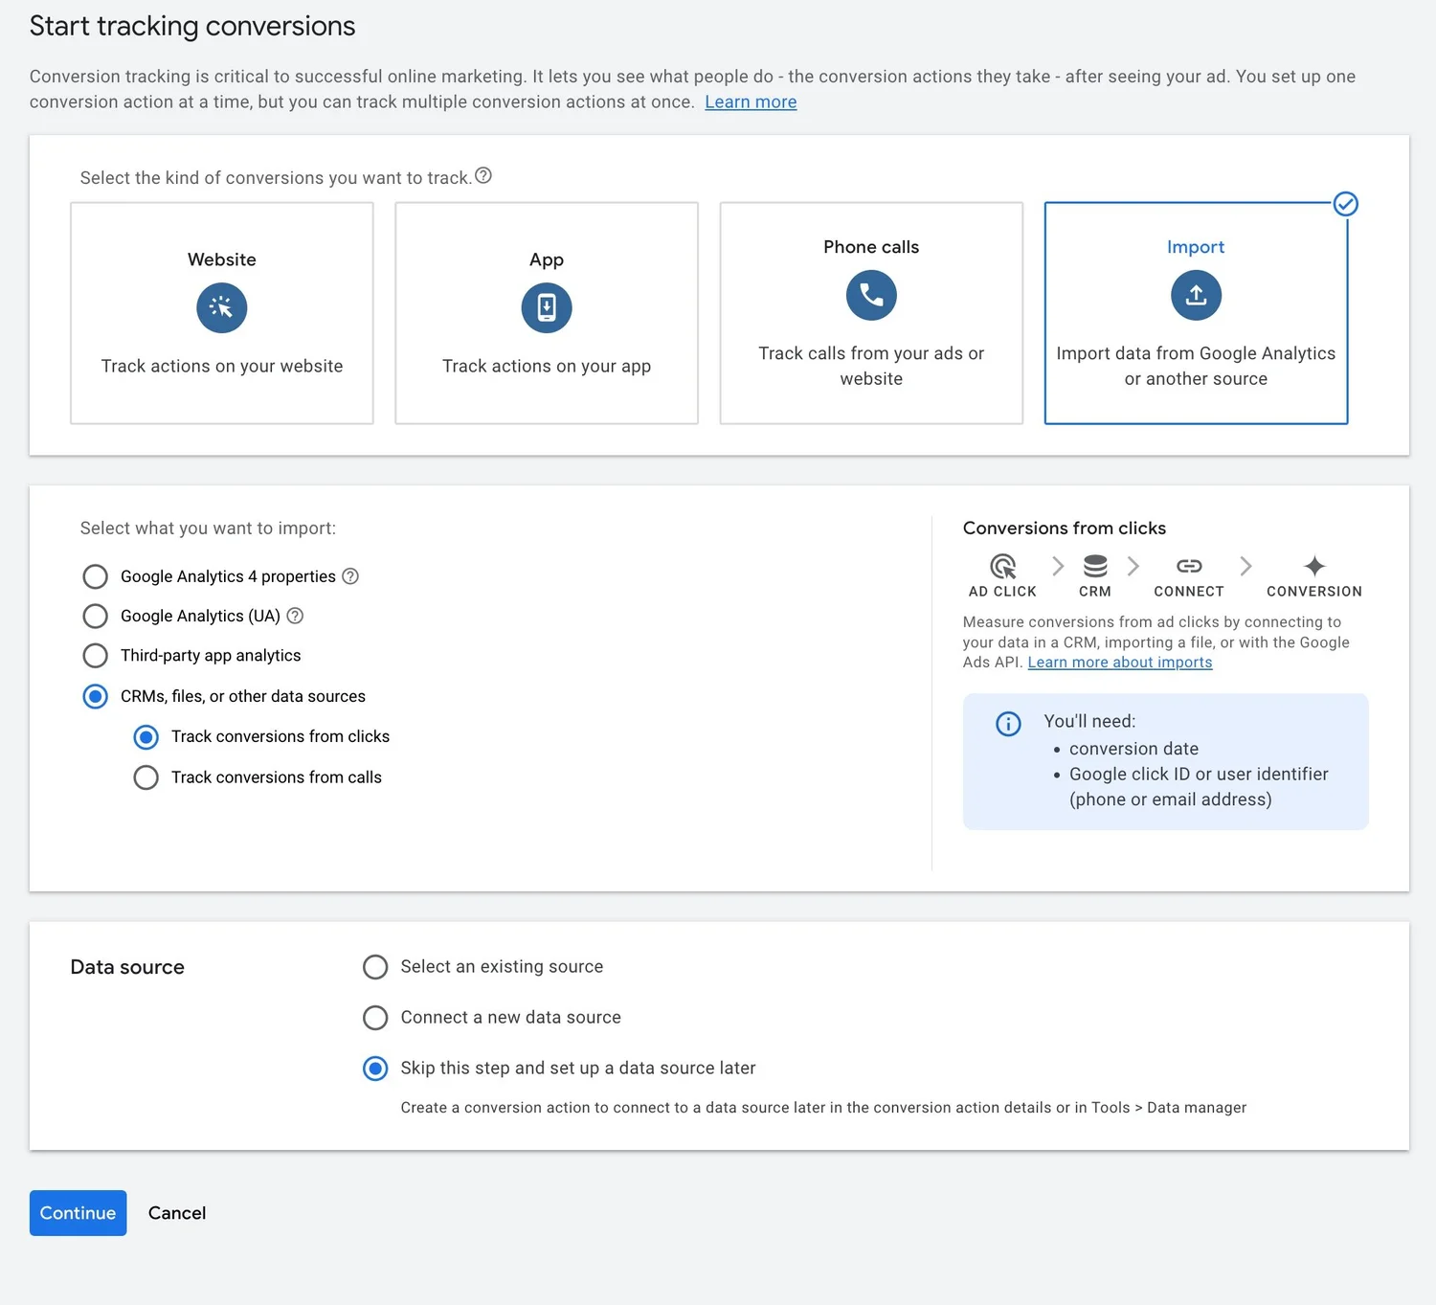This screenshot has height=1305, width=1436.
Task: Choose Track conversions from calls
Action: [146, 777]
